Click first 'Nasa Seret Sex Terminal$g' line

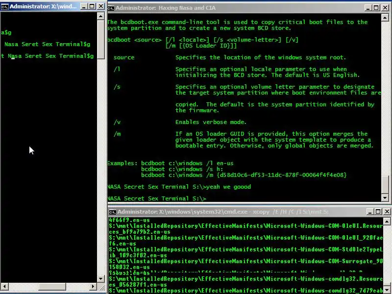click(47, 44)
